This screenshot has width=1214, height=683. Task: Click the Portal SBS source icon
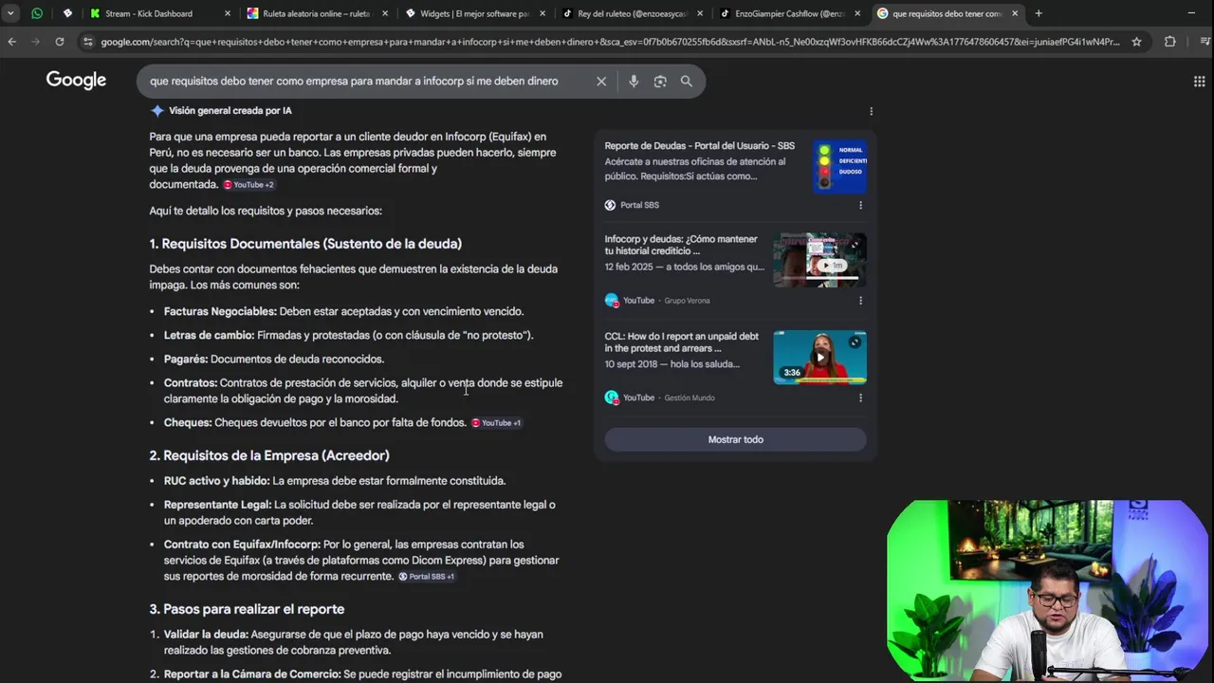click(611, 205)
